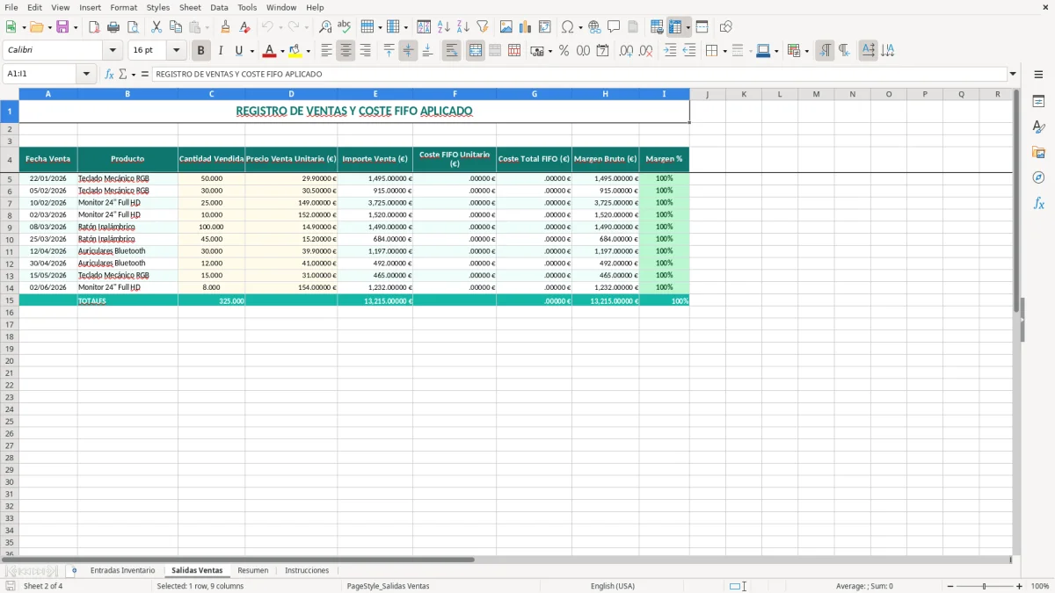This screenshot has height=593, width=1055.
Task: Open sidebar Navigator panel
Action: click(x=1038, y=177)
